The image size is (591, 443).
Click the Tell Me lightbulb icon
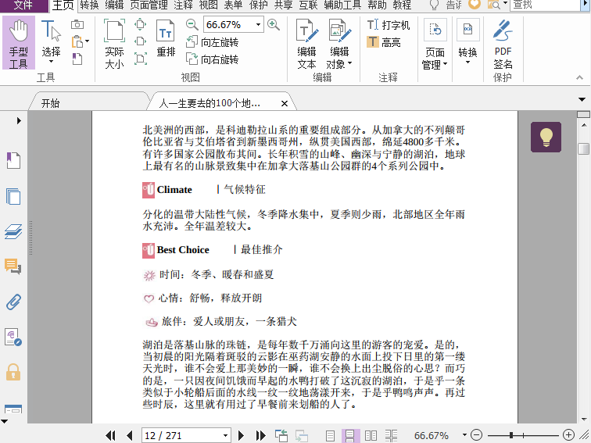point(434,5)
